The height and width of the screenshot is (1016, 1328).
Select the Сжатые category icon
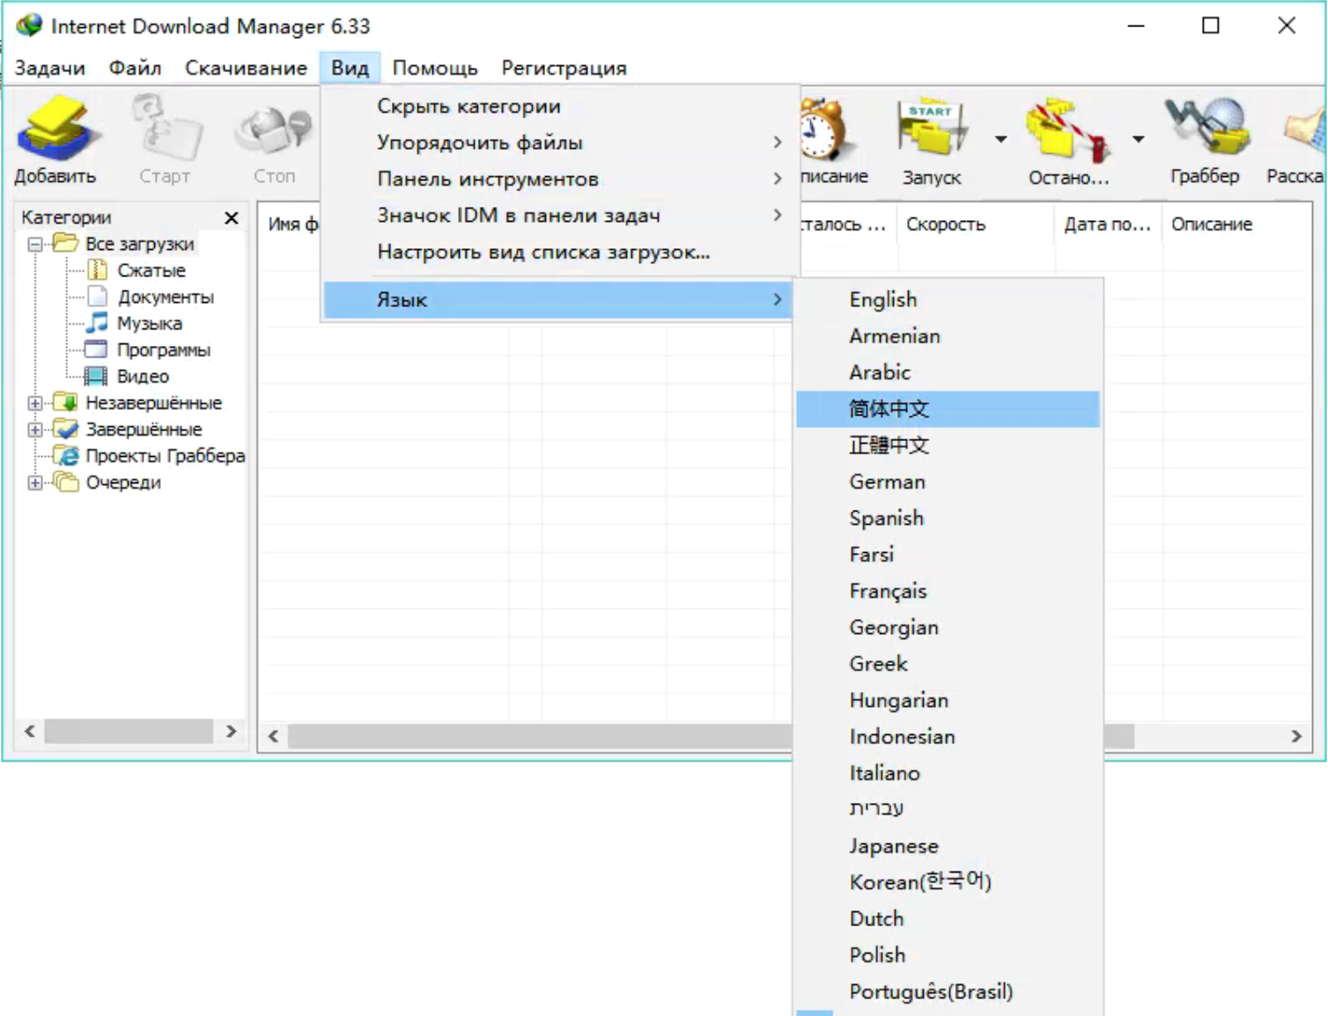[x=98, y=269]
